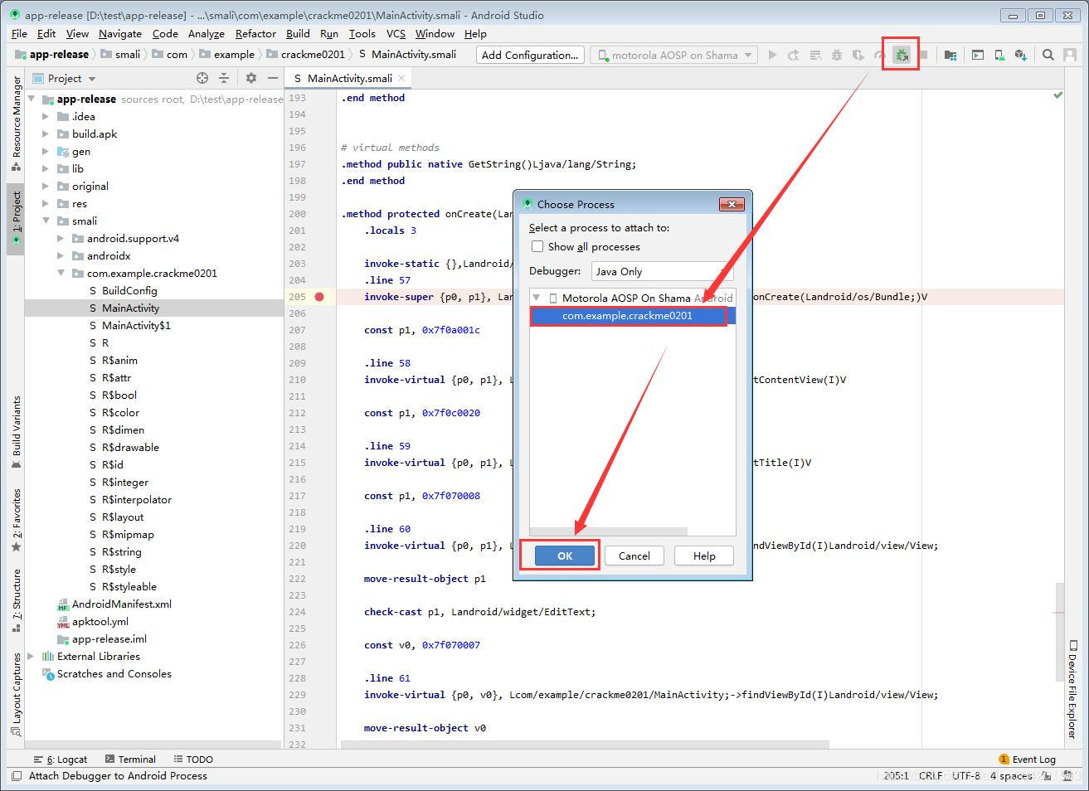Open the Logcat tool window
1089x791 pixels.
60,759
